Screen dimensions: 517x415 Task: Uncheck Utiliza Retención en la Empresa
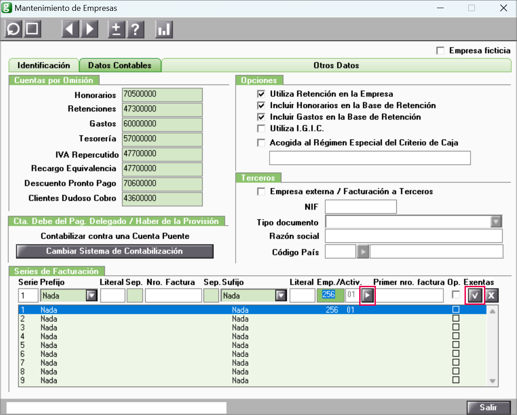click(261, 94)
